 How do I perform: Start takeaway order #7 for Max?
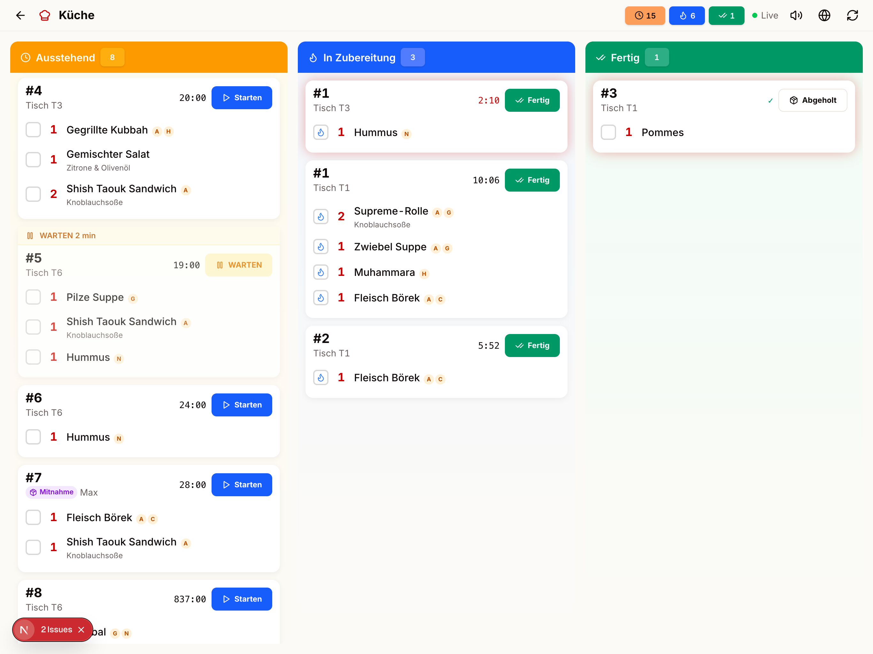click(242, 484)
